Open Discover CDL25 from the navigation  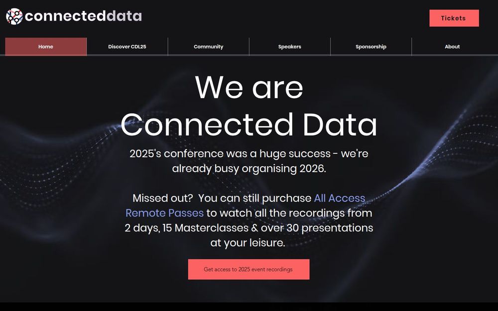coord(127,46)
